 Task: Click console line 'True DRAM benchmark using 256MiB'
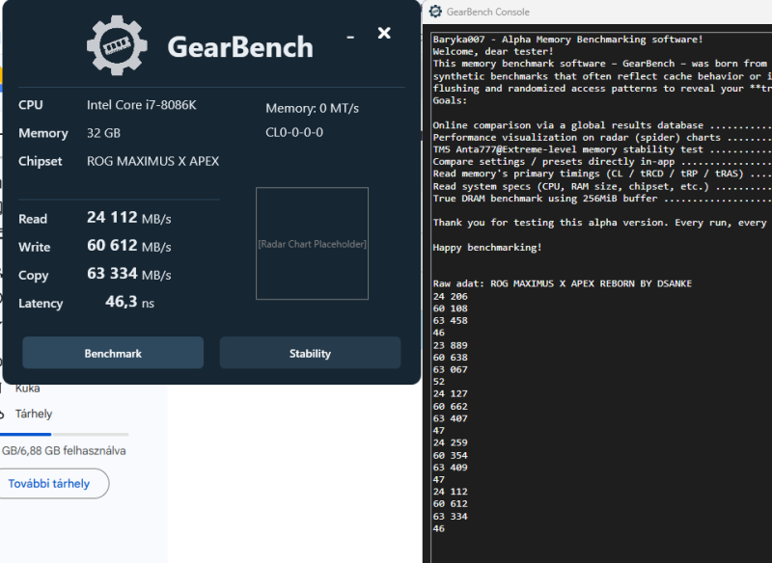[602, 199]
